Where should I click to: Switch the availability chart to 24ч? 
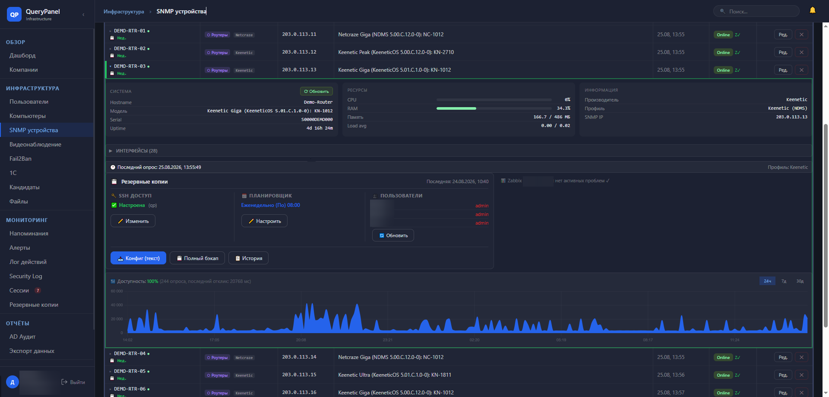[767, 281]
